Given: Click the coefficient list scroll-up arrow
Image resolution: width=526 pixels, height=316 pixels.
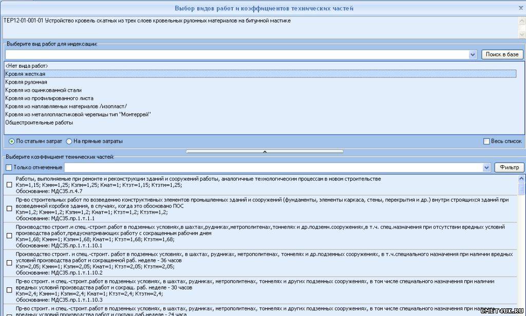Looking at the screenshot, I should tap(521, 178).
